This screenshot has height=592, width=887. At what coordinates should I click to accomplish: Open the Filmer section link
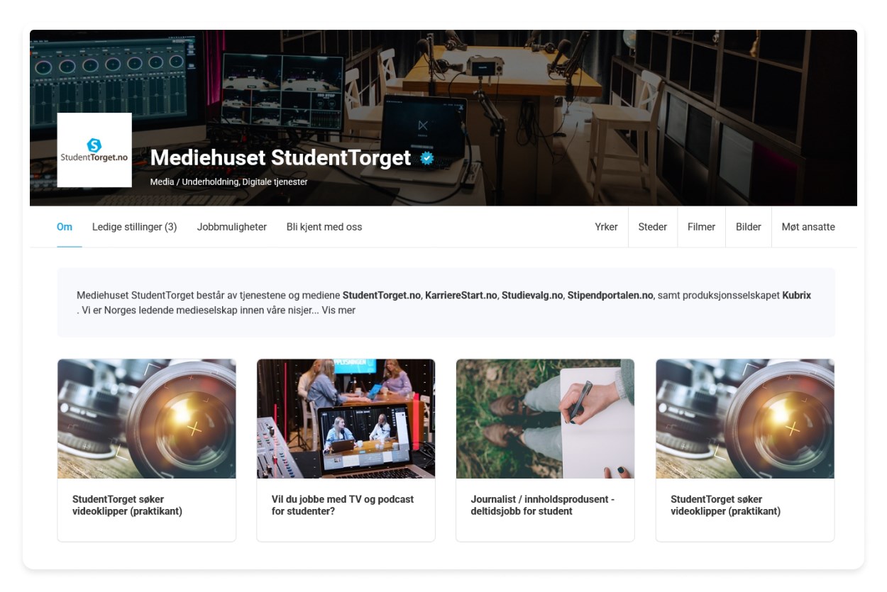(701, 227)
